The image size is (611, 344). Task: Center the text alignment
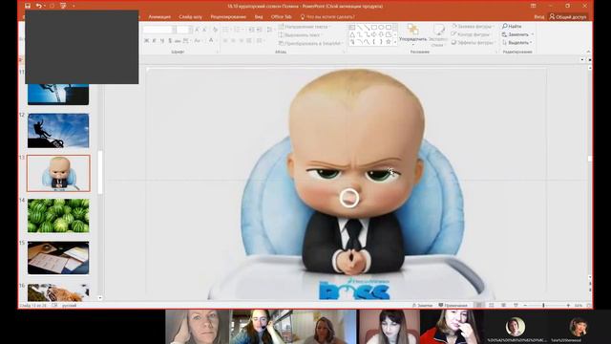point(233,40)
